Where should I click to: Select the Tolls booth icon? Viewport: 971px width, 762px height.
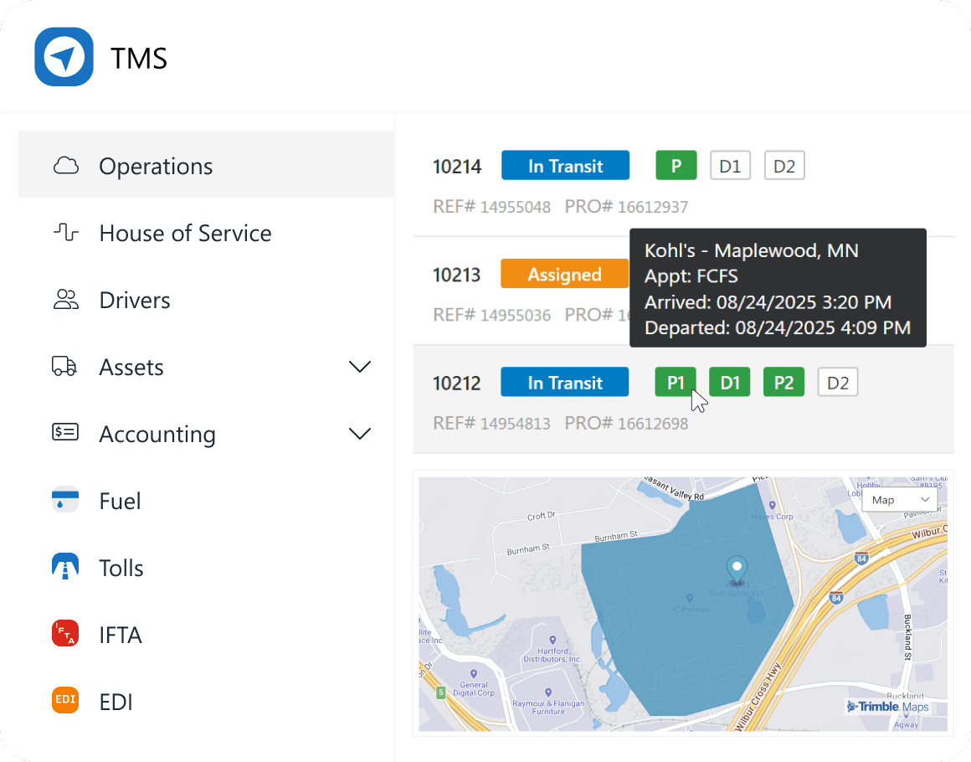(x=64, y=567)
